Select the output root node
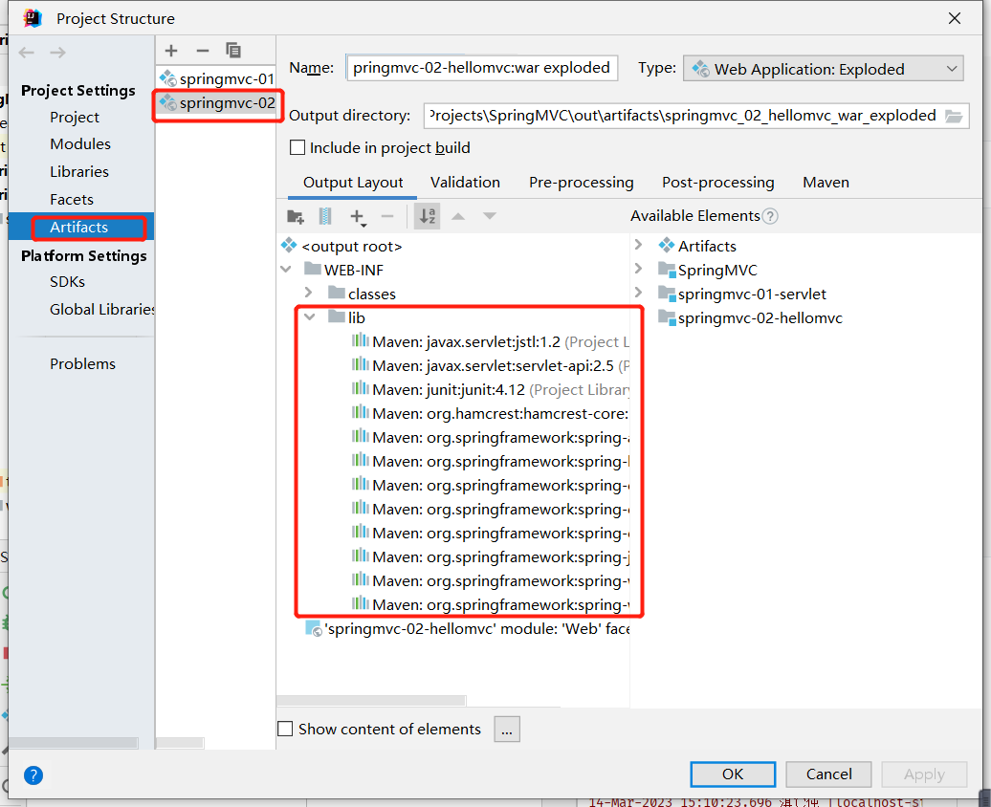991x807 pixels. pyautogui.click(x=341, y=246)
